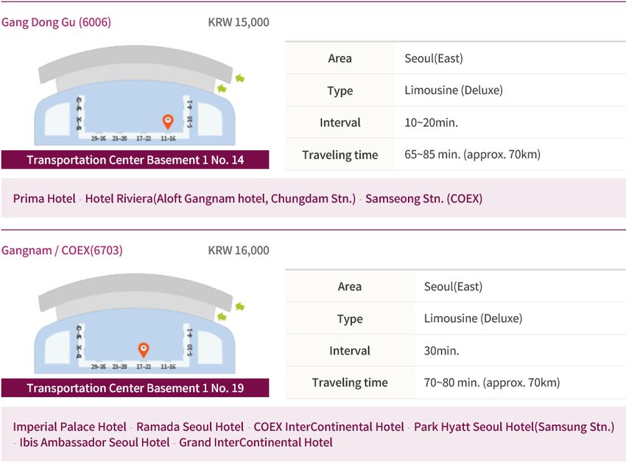The image size is (626, 462).
Task: Select platform 17-22 label on second map
Action: coord(144,366)
